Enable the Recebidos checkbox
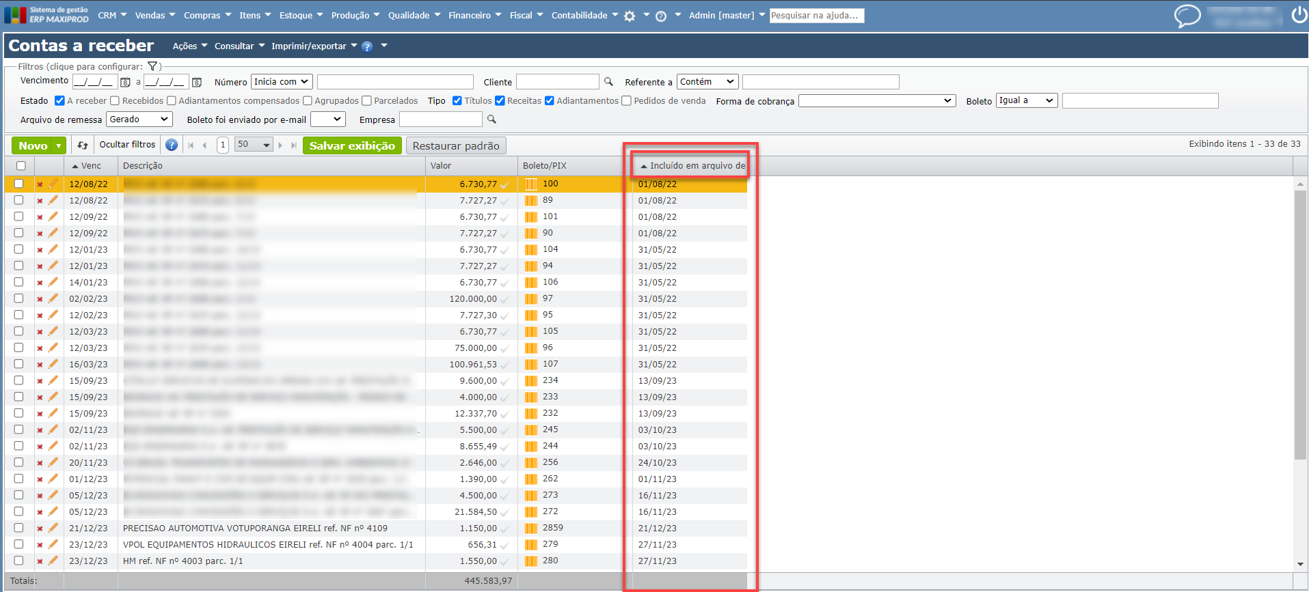 pos(115,101)
